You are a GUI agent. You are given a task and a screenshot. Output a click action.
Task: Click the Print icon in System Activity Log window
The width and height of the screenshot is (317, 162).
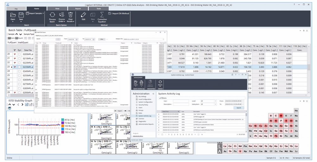(x=141, y=82)
